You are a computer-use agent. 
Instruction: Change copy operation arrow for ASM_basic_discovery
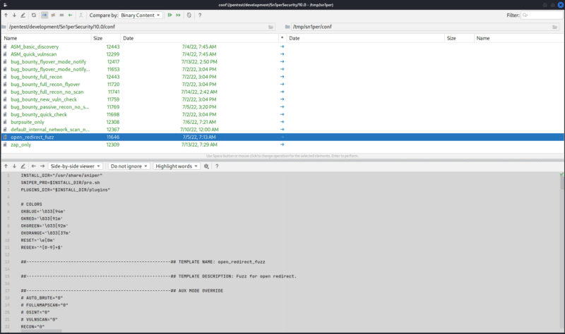282,47
